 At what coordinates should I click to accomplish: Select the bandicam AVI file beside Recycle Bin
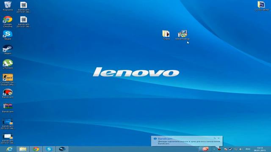click(x=24, y=7)
